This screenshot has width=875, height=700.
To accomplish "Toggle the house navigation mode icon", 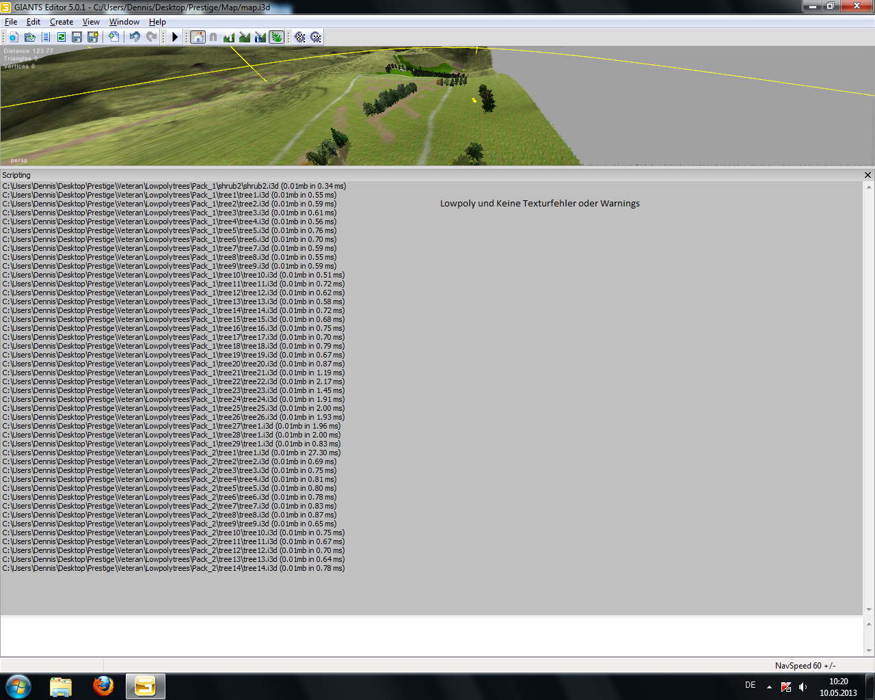I will (x=198, y=37).
